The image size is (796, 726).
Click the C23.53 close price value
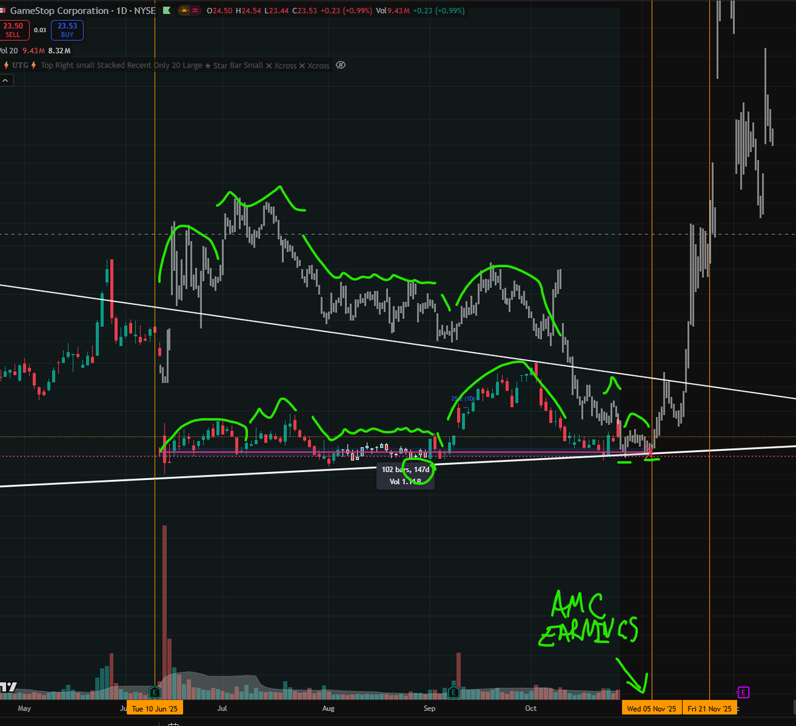[304, 11]
